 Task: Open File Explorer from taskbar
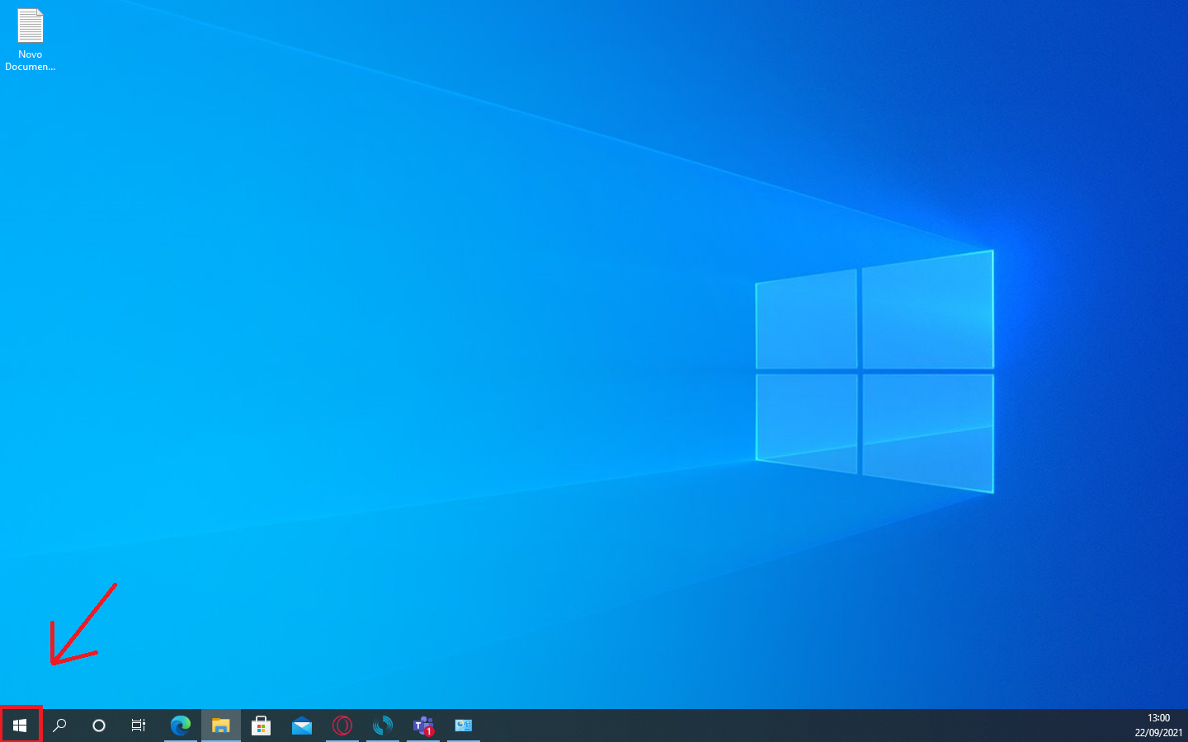221,726
